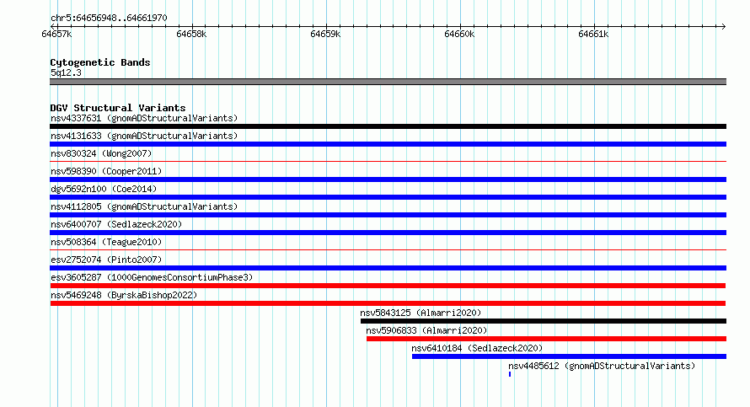
Task: Select the 5q12.3 band label
Action: (66, 72)
